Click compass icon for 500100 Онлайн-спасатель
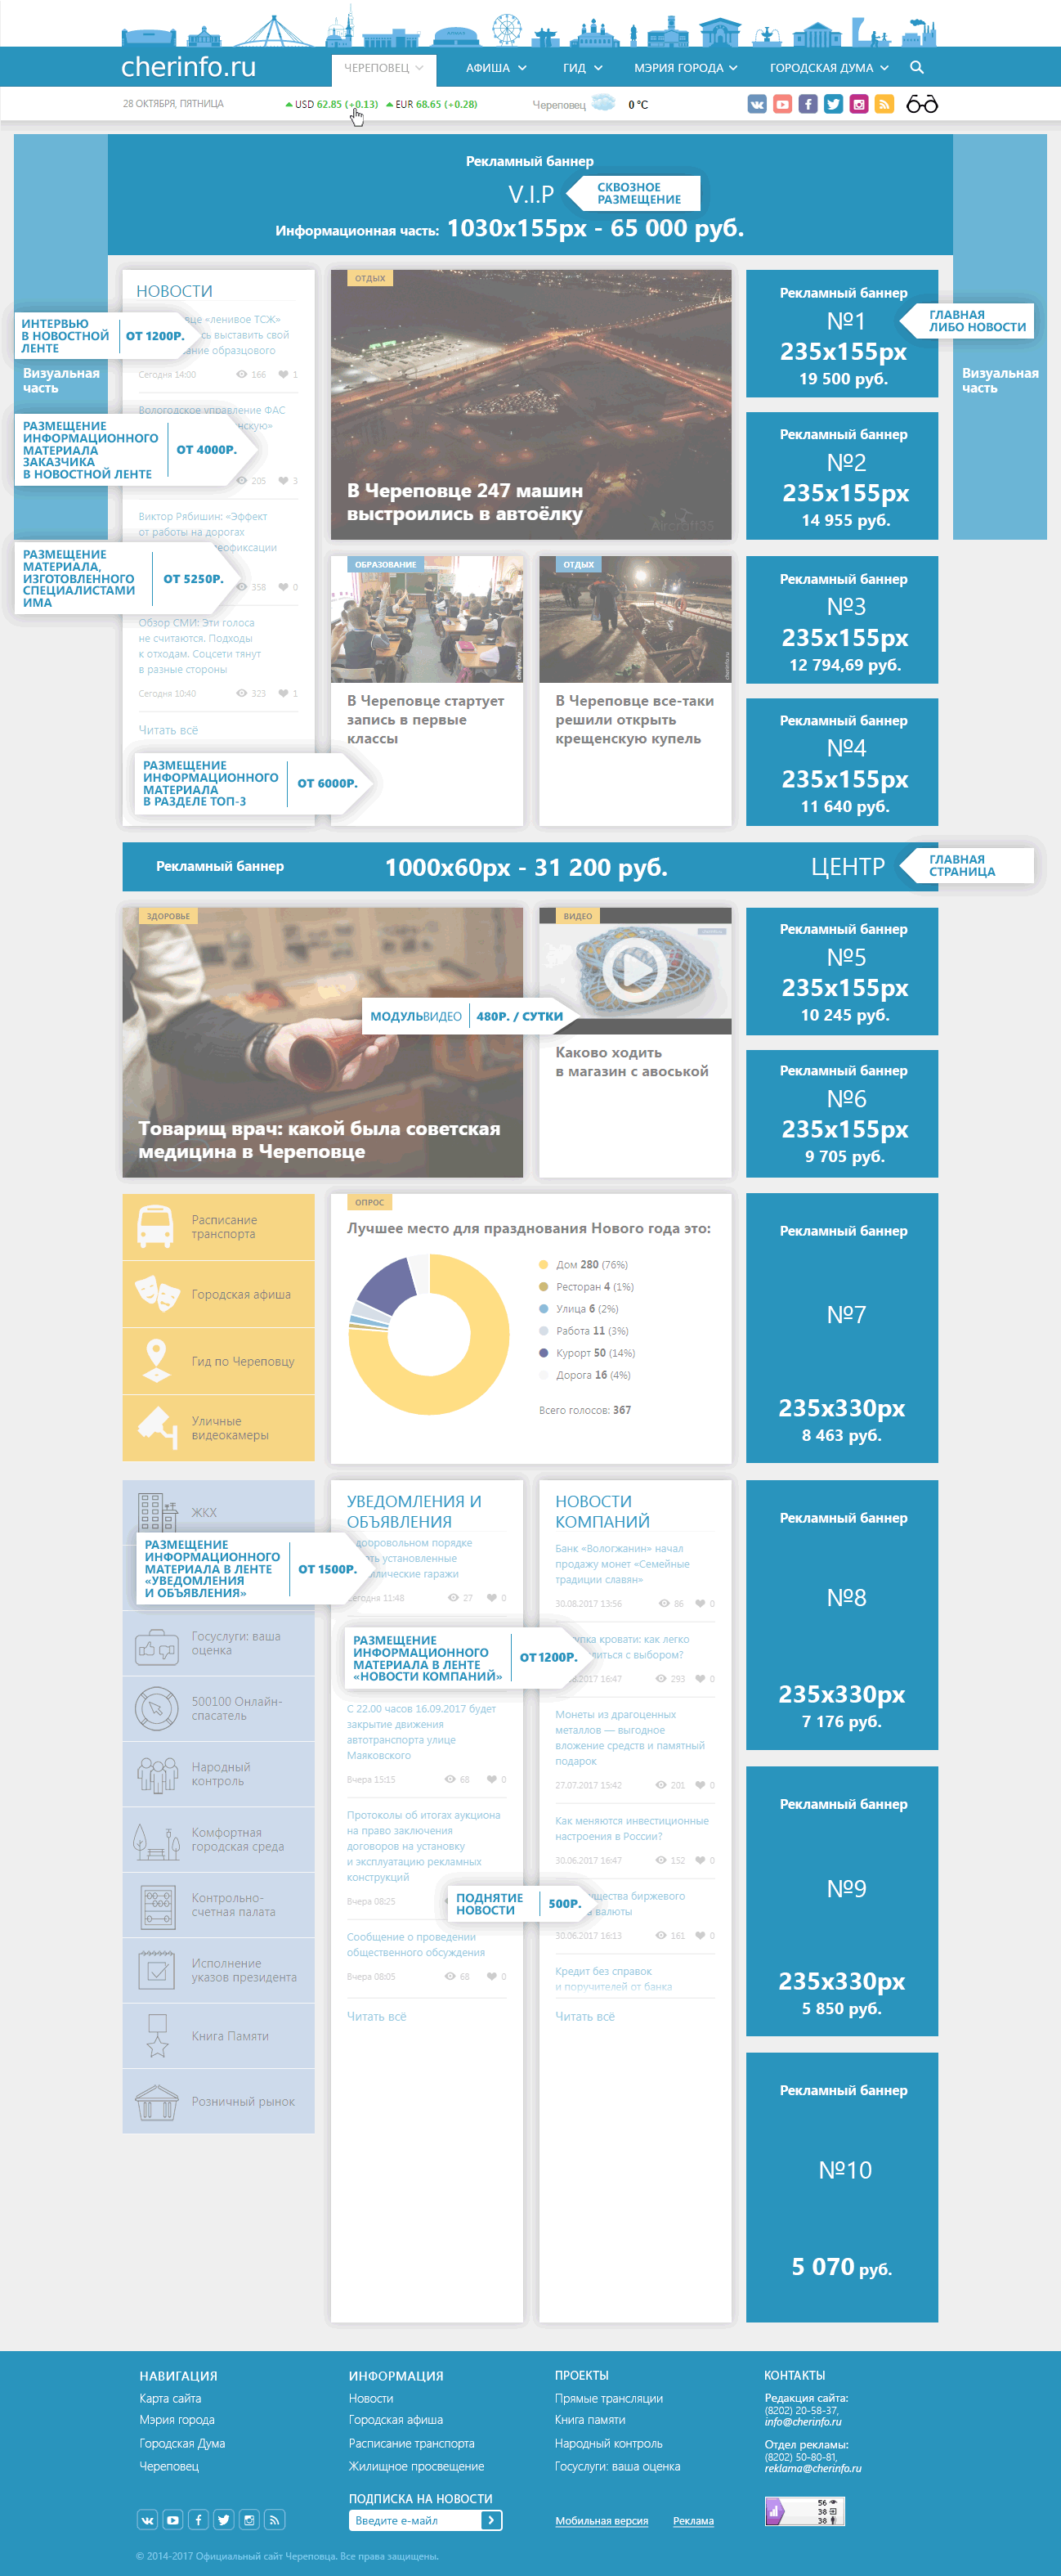The width and height of the screenshot is (1061, 2576). point(156,1708)
